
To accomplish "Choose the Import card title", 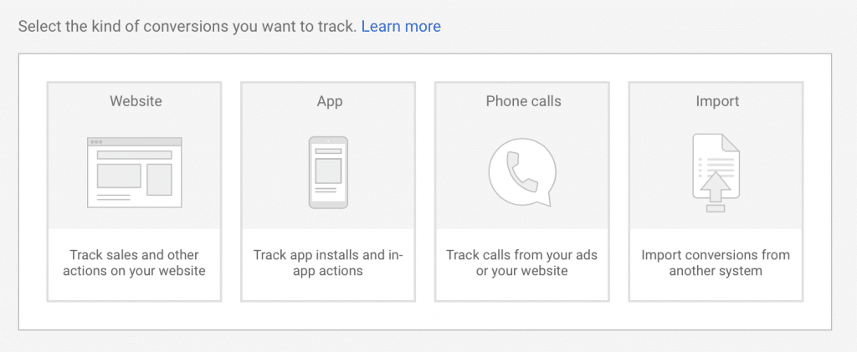I will (x=717, y=101).
